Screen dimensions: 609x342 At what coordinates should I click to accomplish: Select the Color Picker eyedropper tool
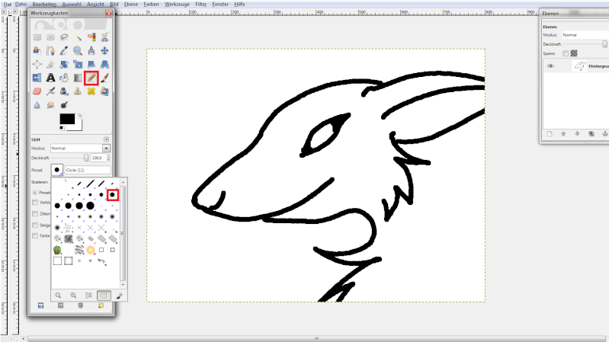[64, 51]
